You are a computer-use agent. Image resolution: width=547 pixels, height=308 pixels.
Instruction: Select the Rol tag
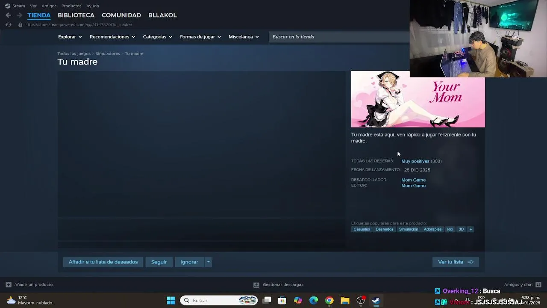(x=450, y=229)
